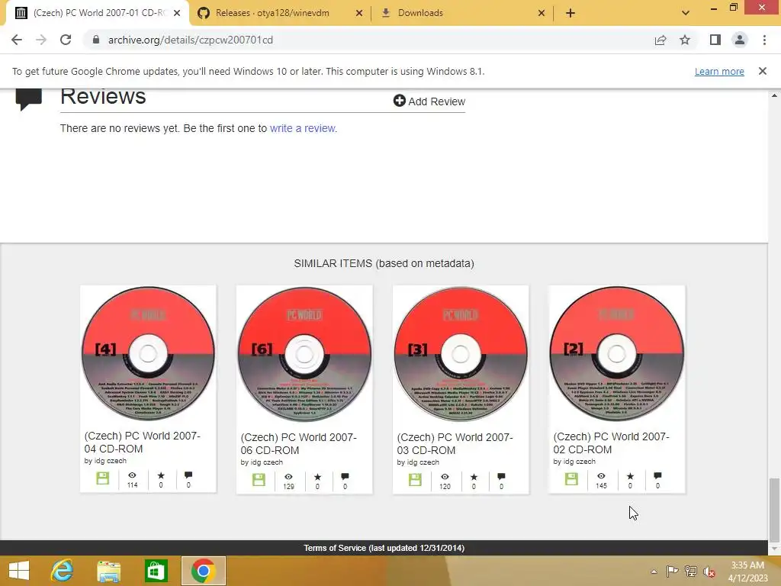781x586 pixels.
Task: Follow the write a review link
Action: click(x=304, y=128)
